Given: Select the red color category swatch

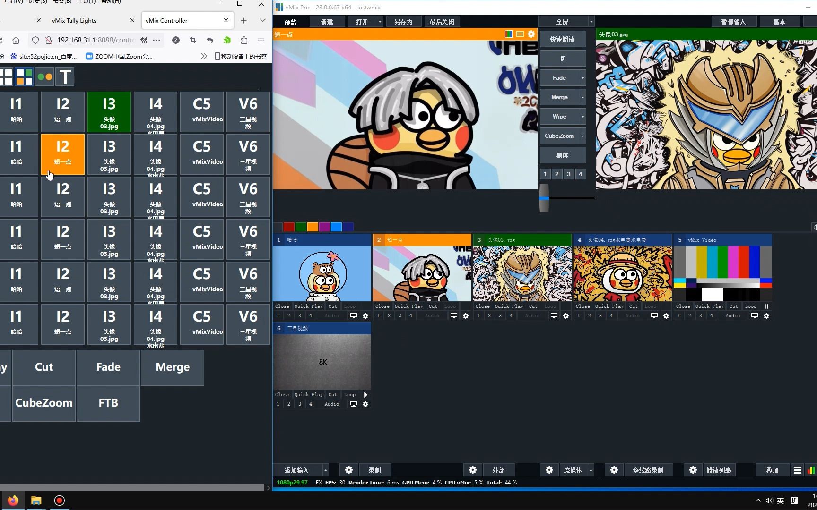Looking at the screenshot, I should (x=289, y=227).
